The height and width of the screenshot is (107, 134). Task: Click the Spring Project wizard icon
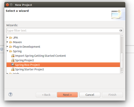tap(13, 60)
